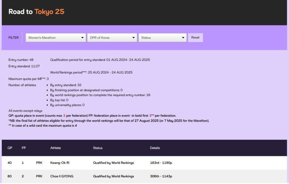The height and width of the screenshot is (184, 289).
Task: Click the FP column header
Action: [24, 148]
